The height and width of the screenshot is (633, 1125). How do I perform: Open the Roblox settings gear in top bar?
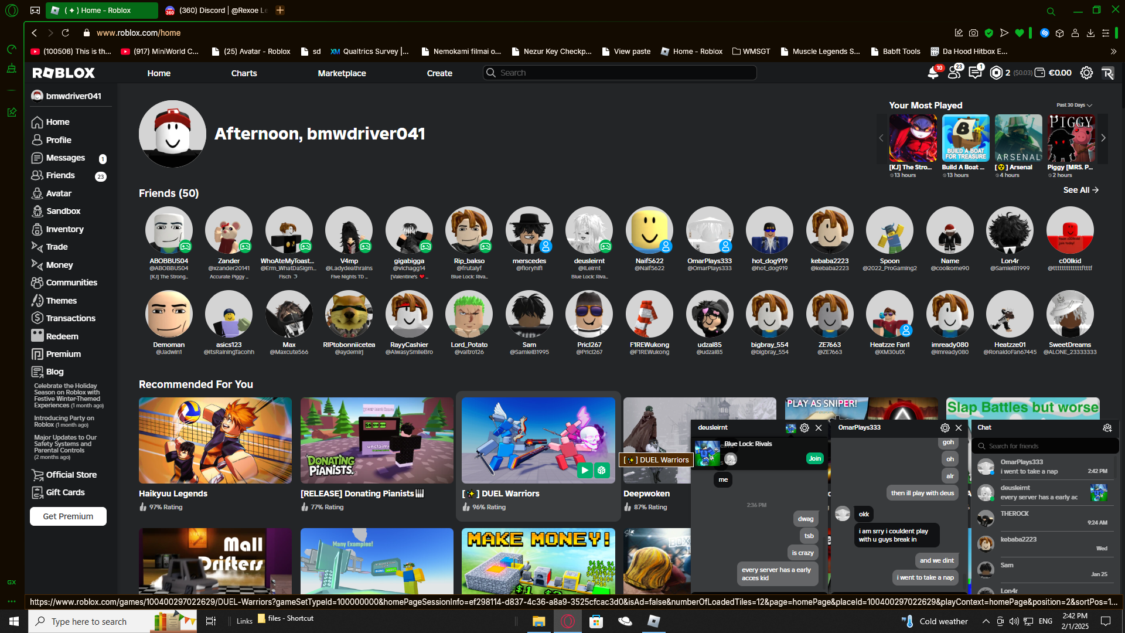point(1086,73)
